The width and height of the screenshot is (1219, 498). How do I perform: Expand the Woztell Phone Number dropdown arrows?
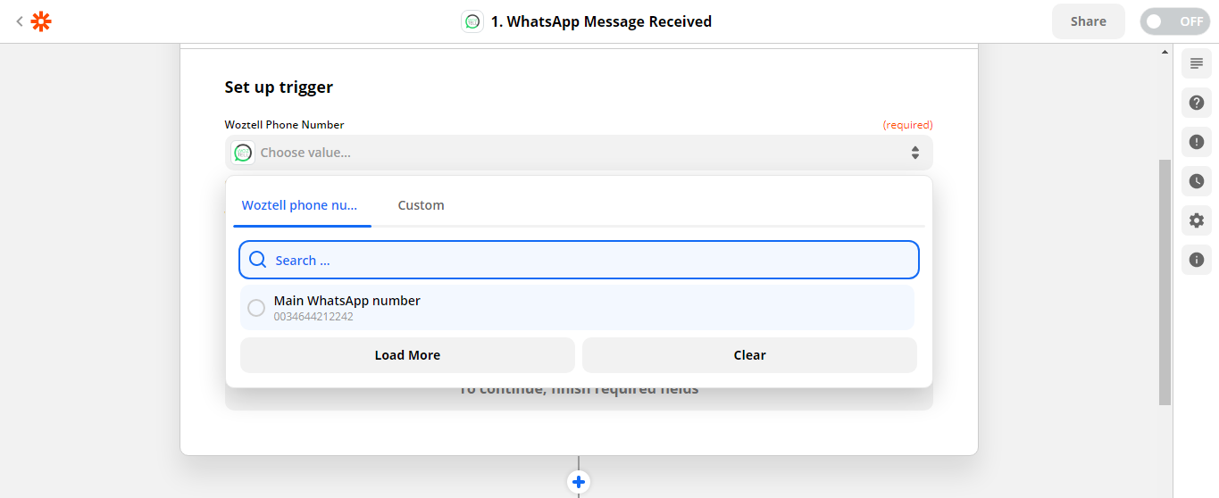915,153
